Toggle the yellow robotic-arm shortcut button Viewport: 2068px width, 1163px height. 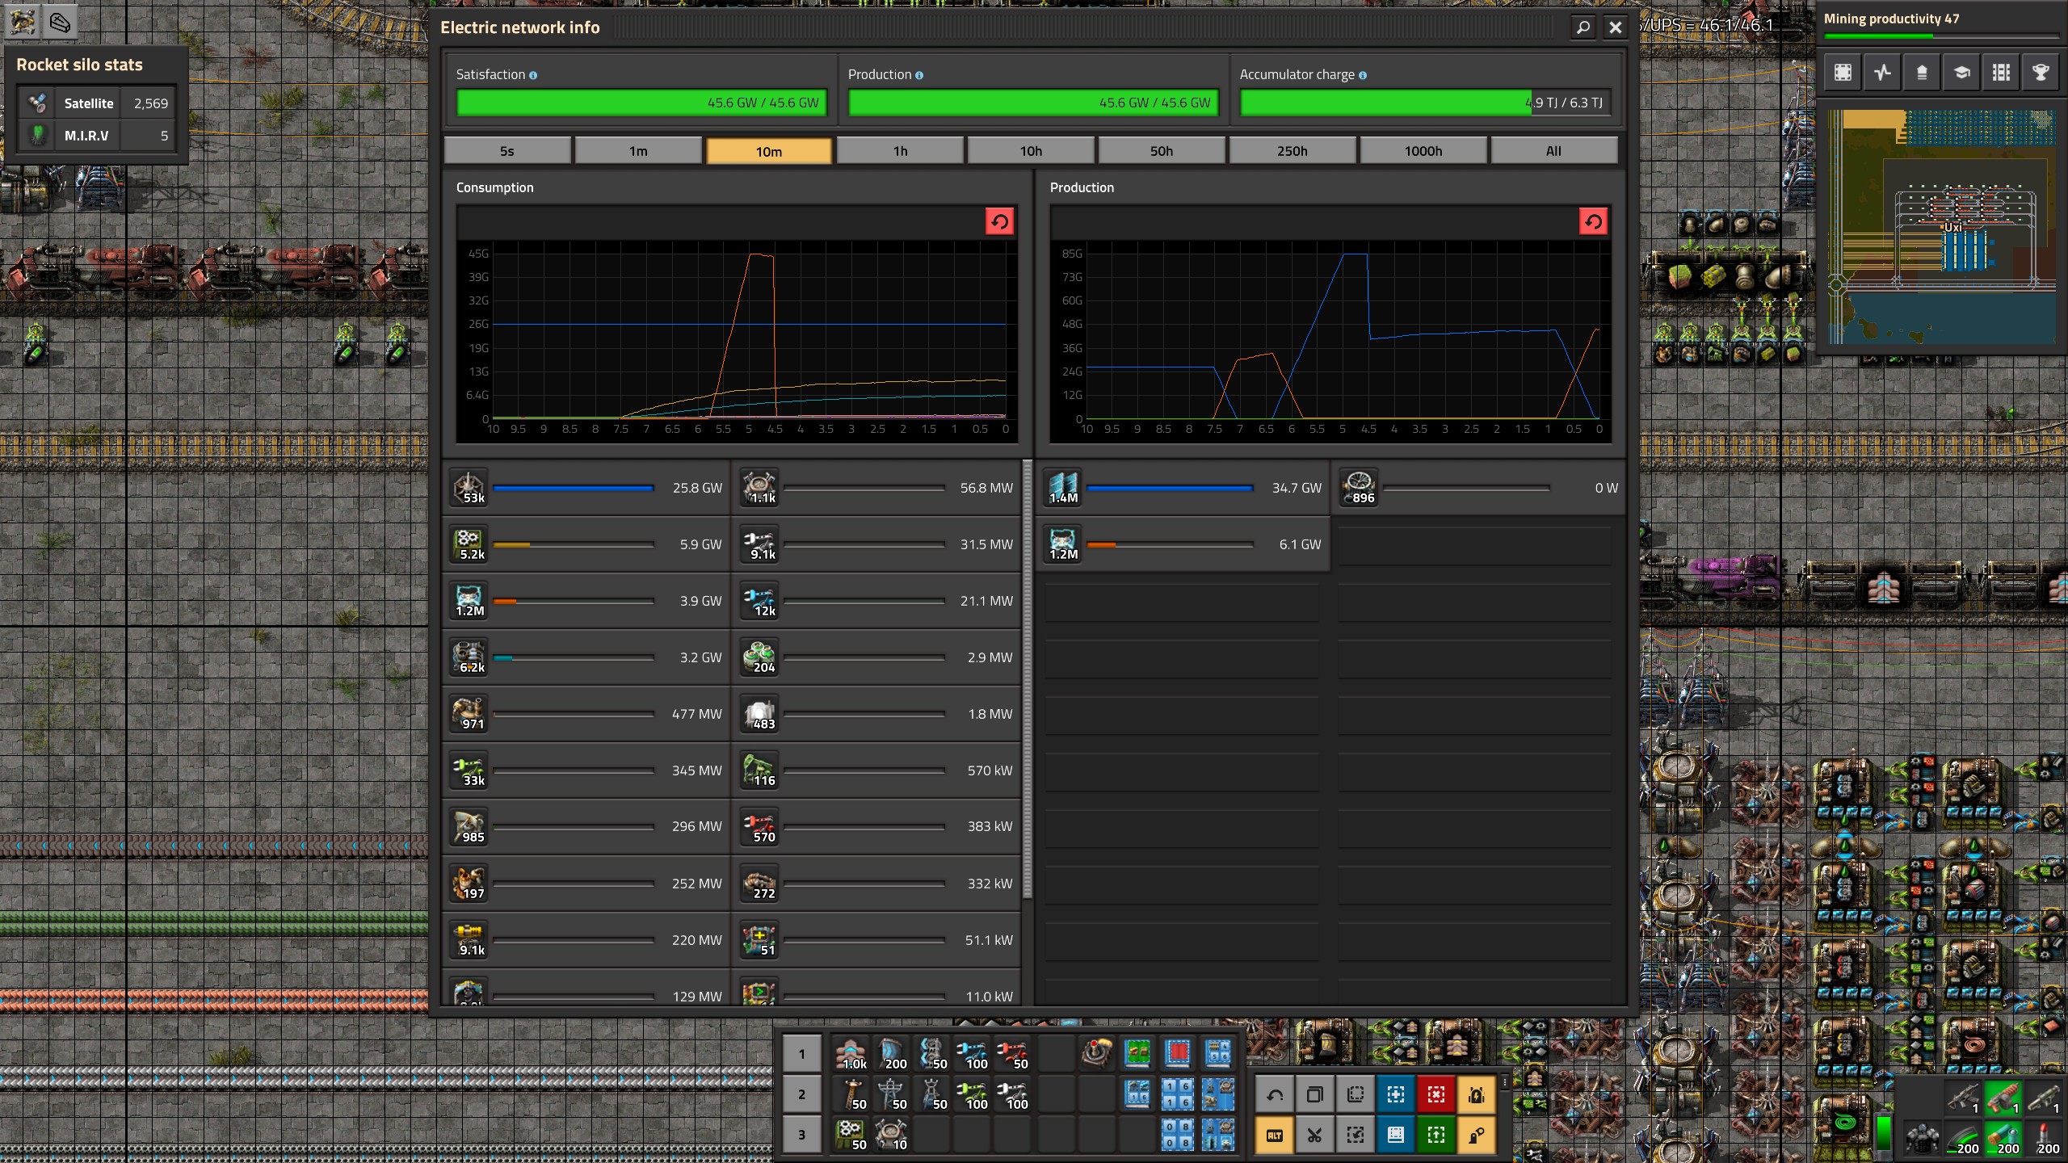tap(1477, 1136)
